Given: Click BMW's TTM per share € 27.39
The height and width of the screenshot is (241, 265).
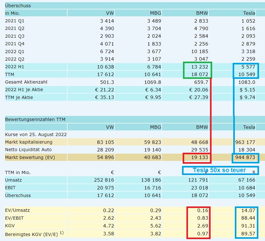Looking at the screenshot, I should click(199, 97).
